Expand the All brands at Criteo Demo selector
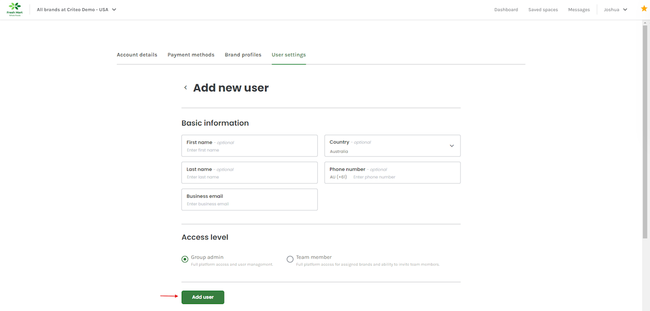The height and width of the screenshot is (311, 650). click(76, 10)
